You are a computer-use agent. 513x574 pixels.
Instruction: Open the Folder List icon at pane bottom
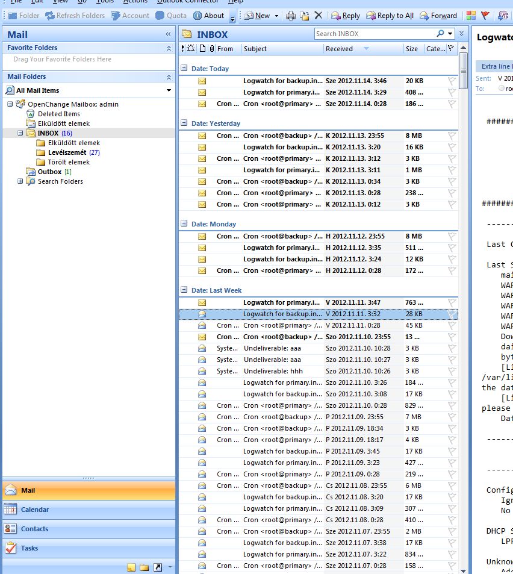click(x=145, y=567)
